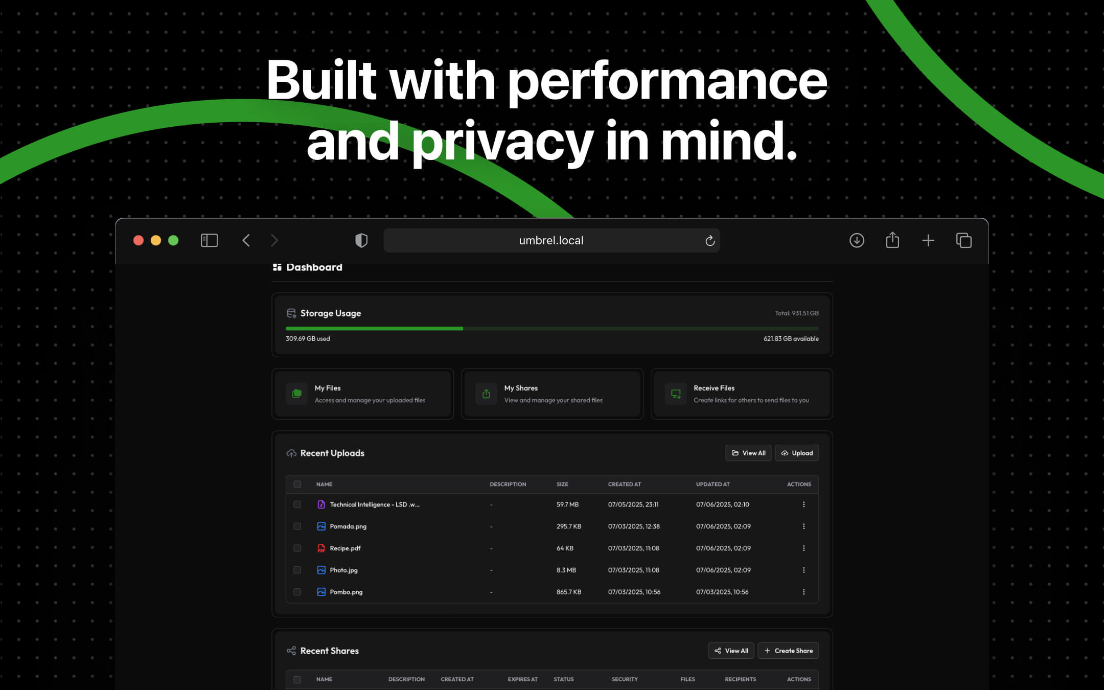This screenshot has height=690, width=1104.
Task: Click the Storage Usage database icon
Action: 292,313
